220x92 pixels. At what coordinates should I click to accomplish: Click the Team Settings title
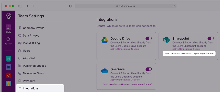(x=31, y=16)
